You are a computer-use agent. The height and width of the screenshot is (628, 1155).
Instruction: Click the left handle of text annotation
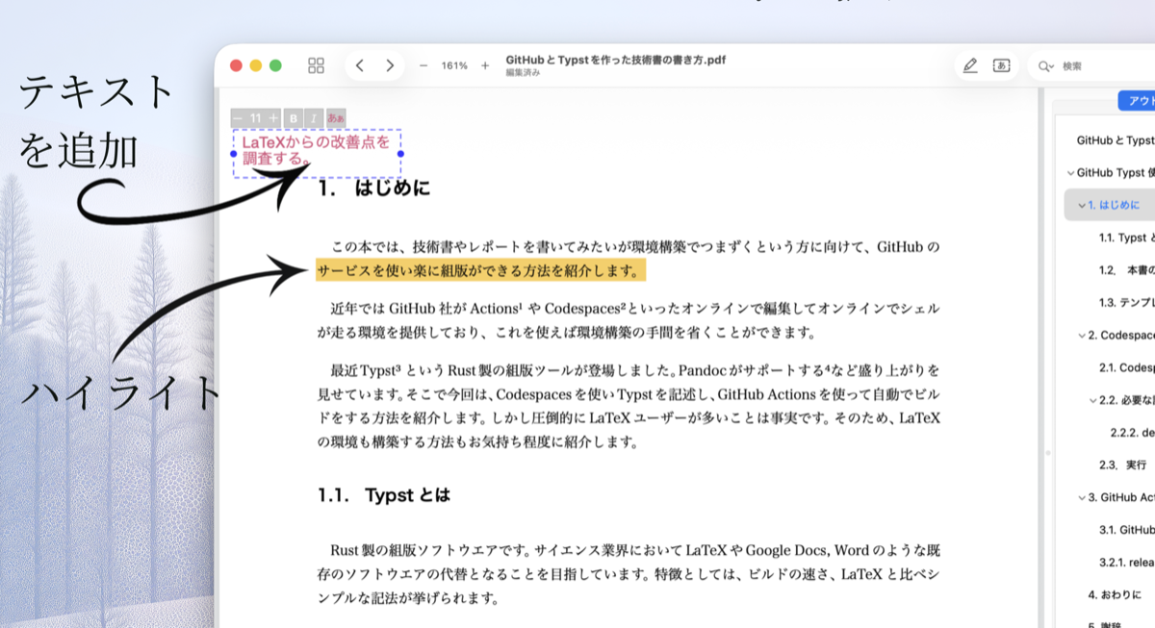[x=234, y=154]
